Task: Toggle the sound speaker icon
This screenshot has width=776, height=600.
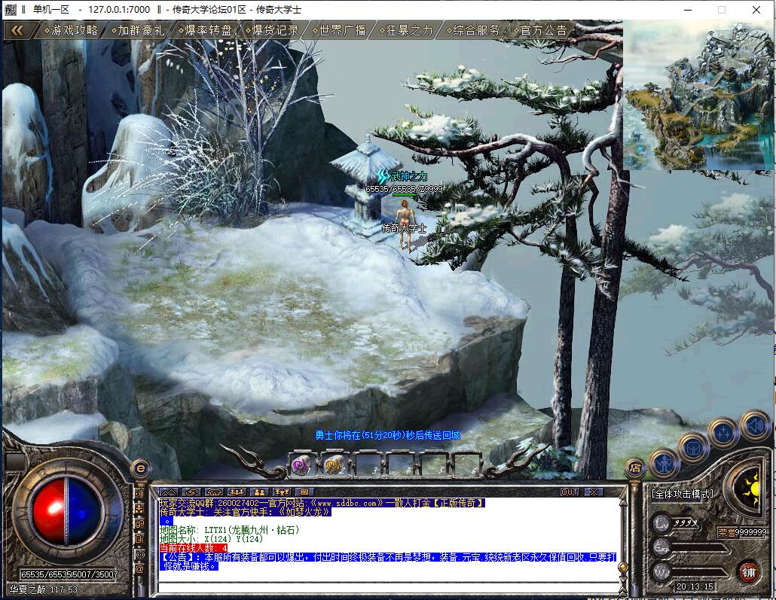Action: (754, 425)
